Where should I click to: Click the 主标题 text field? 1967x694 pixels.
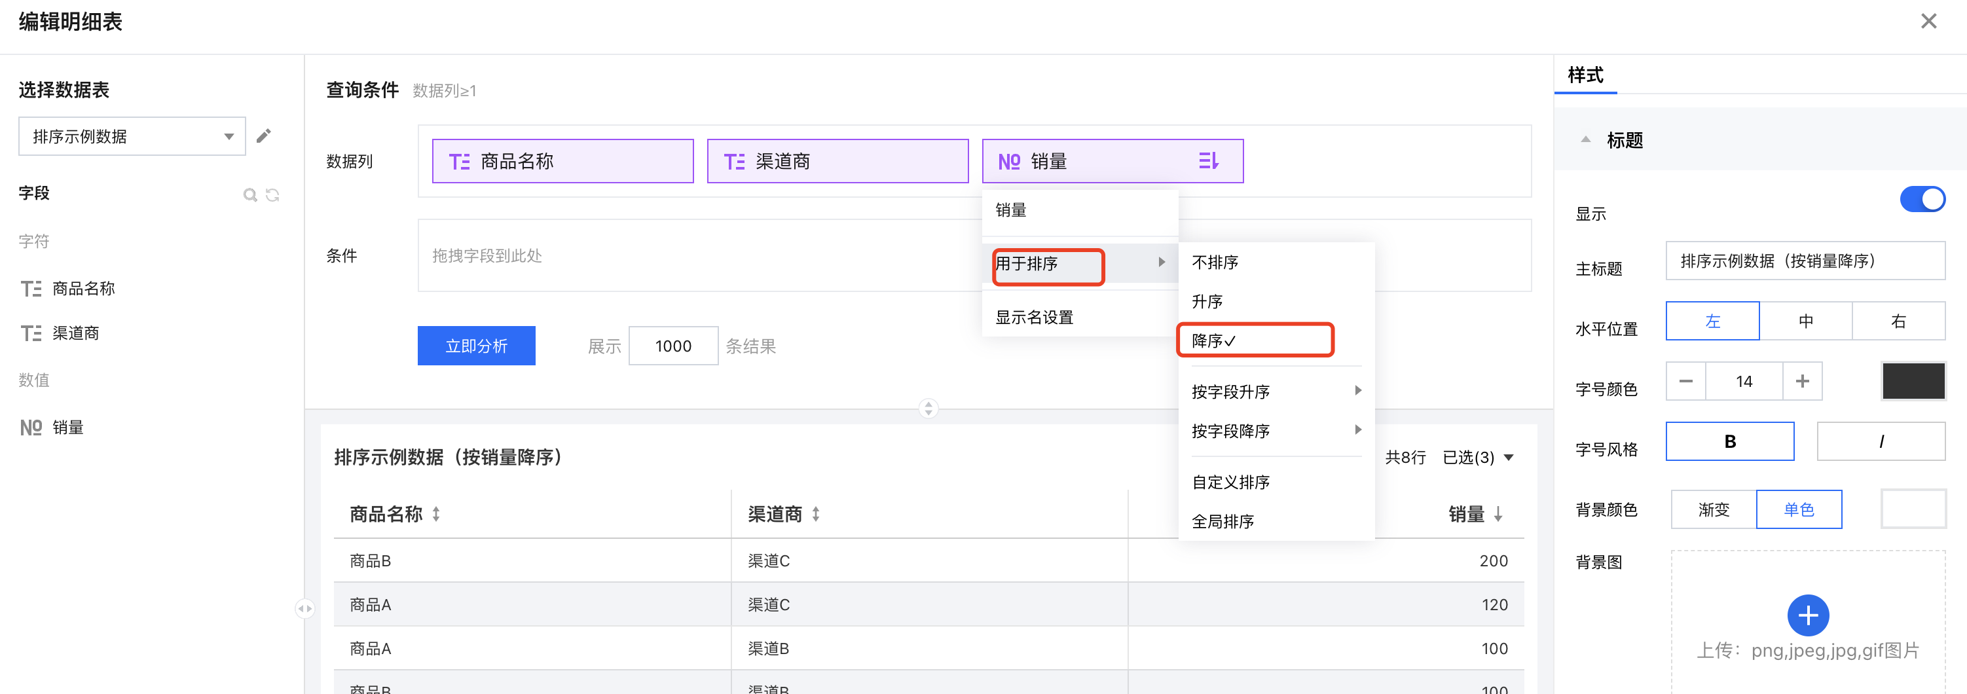1805,261
